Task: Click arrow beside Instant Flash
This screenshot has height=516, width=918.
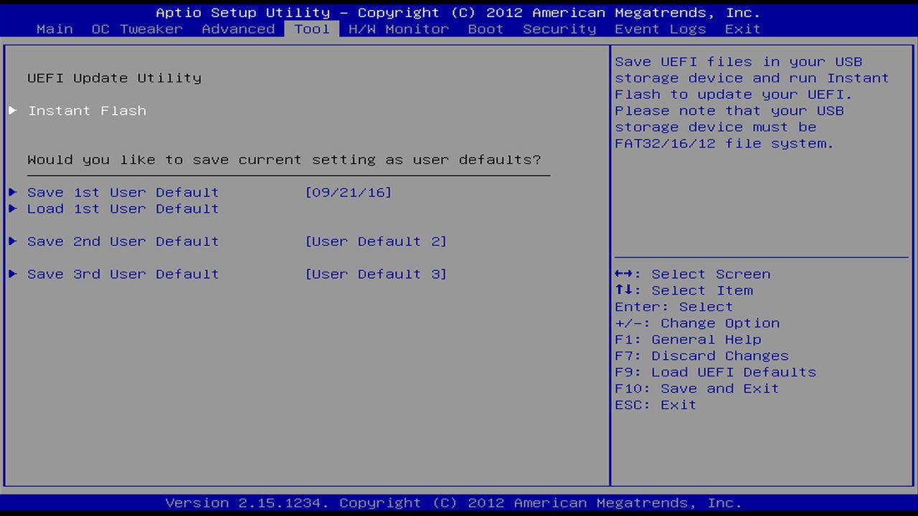Action: [13, 110]
